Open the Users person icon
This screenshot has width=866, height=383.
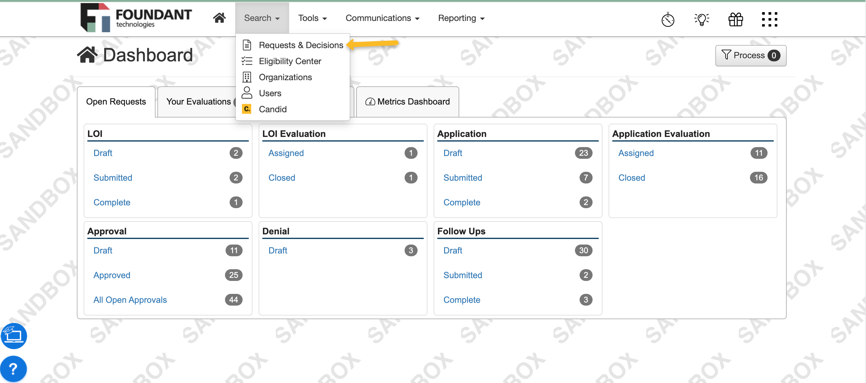click(x=247, y=93)
